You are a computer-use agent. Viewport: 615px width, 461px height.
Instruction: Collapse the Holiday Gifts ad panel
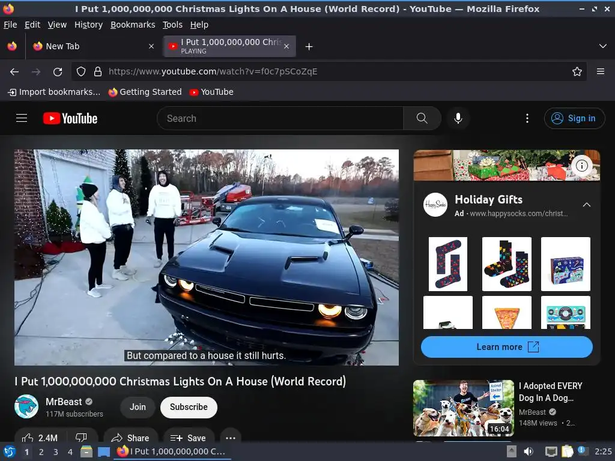(x=586, y=205)
